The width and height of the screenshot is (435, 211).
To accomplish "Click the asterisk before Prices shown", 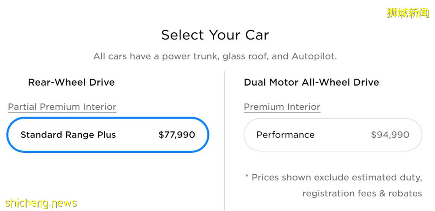I will click(x=247, y=177).
